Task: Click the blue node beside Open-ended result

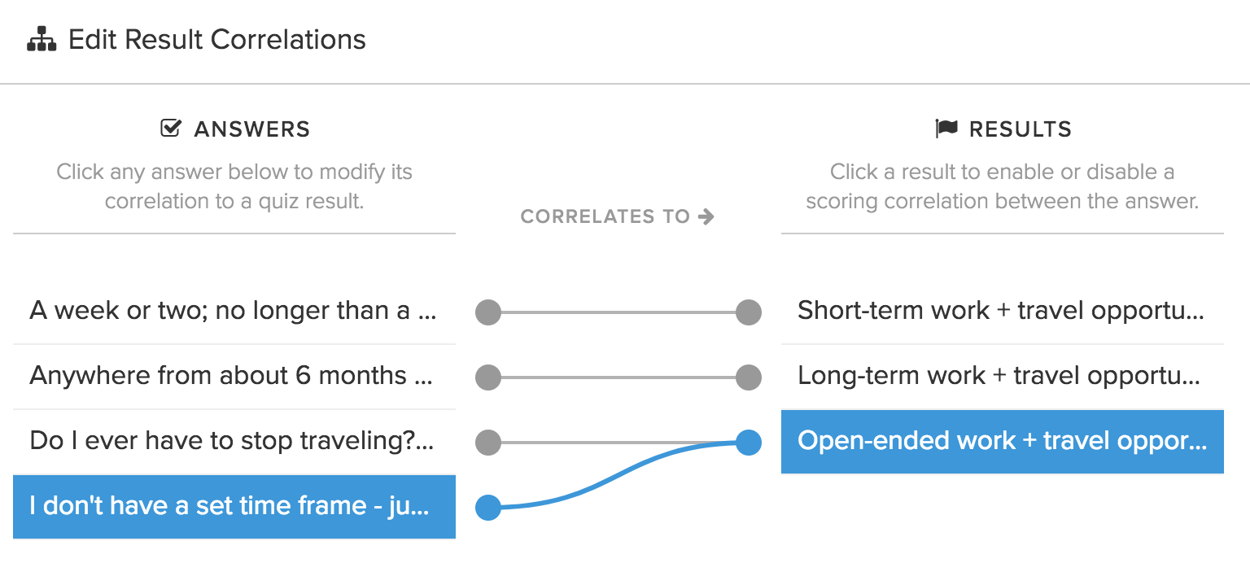Action: (749, 443)
